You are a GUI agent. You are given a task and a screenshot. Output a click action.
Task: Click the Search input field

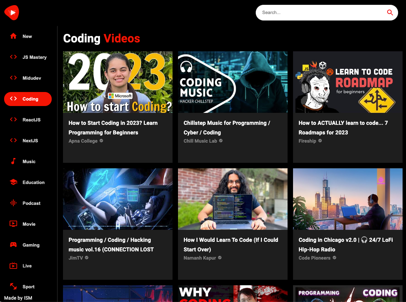pos(327,12)
